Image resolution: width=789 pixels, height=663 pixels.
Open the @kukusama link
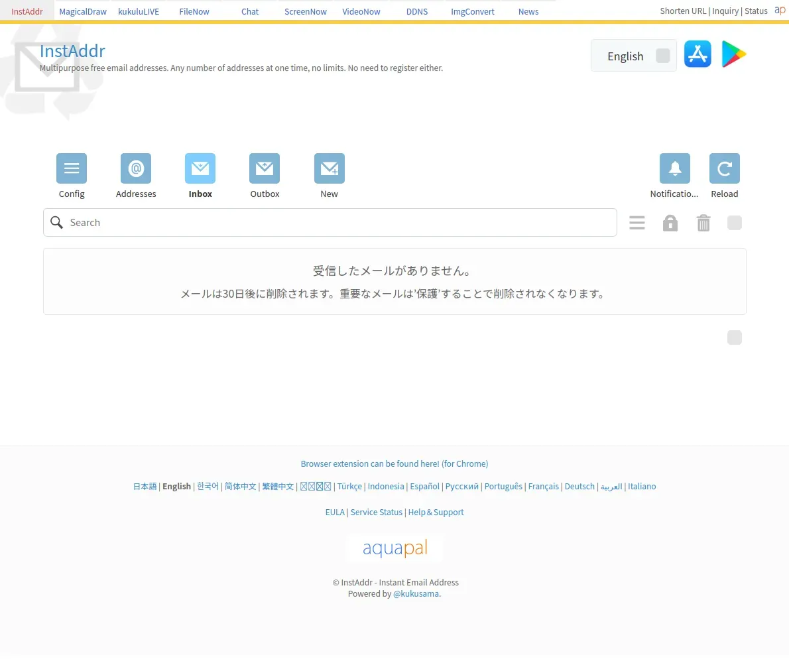(x=416, y=593)
